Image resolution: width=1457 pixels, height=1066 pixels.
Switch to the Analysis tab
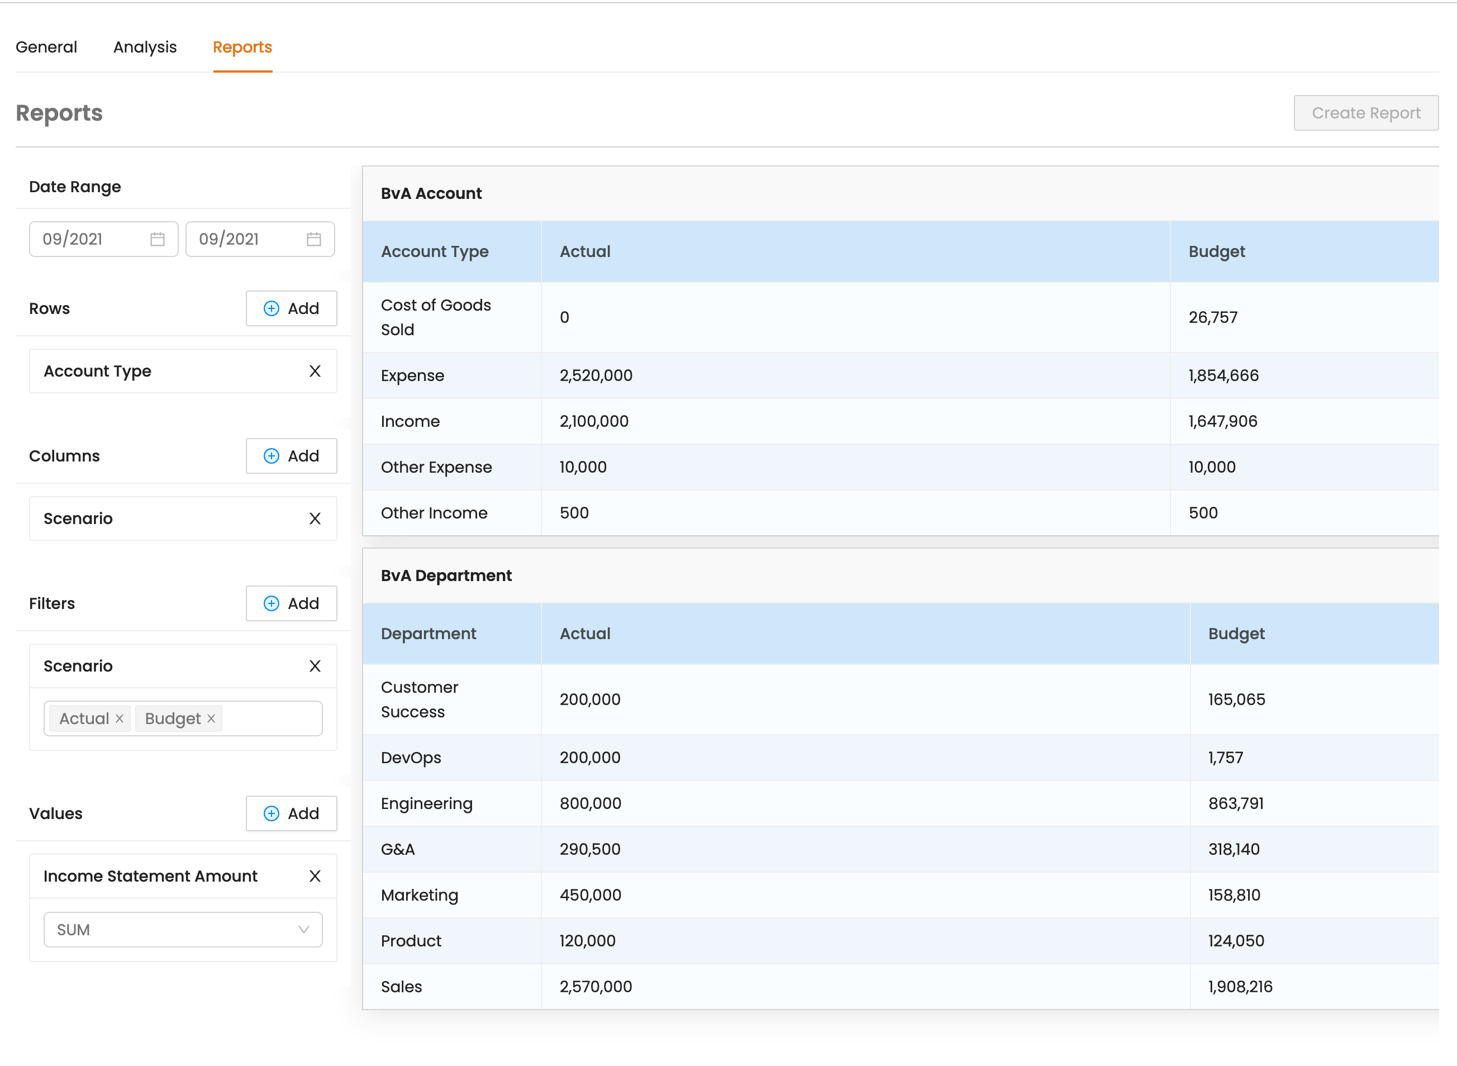[x=145, y=47]
